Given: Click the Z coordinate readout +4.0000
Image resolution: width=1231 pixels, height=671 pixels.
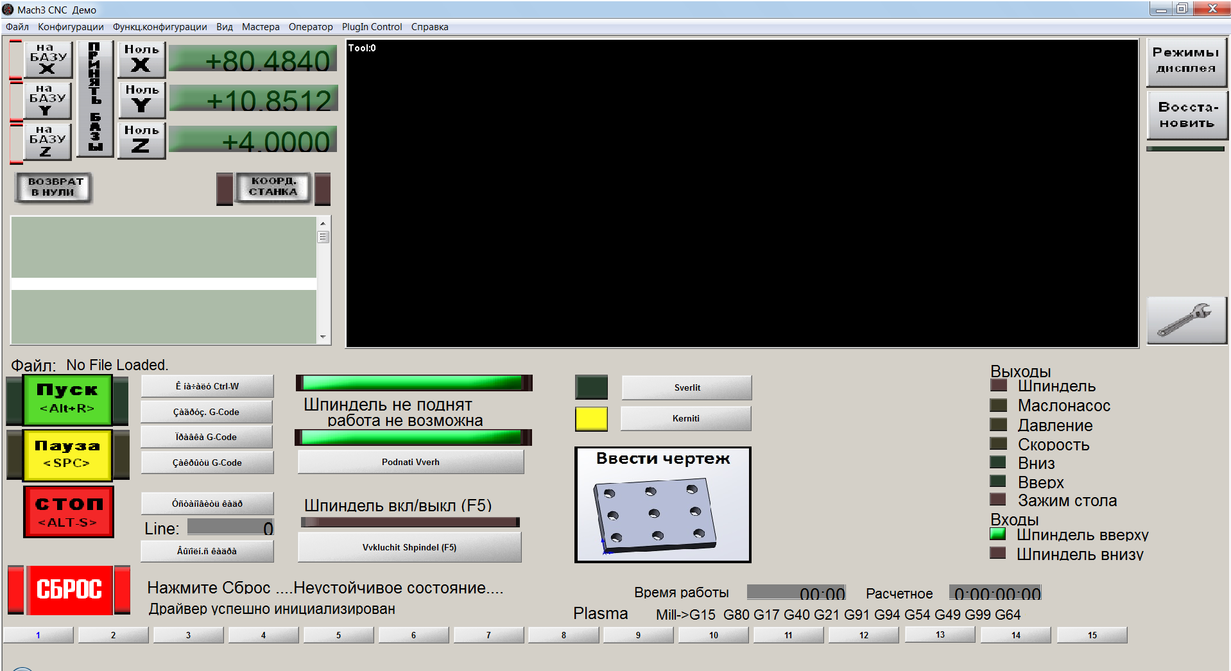Looking at the screenshot, I should tap(253, 140).
